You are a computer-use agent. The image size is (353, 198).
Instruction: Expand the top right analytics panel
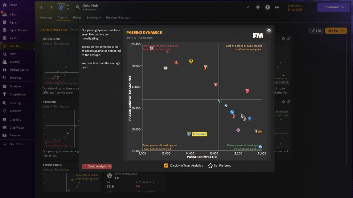coord(289,39)
